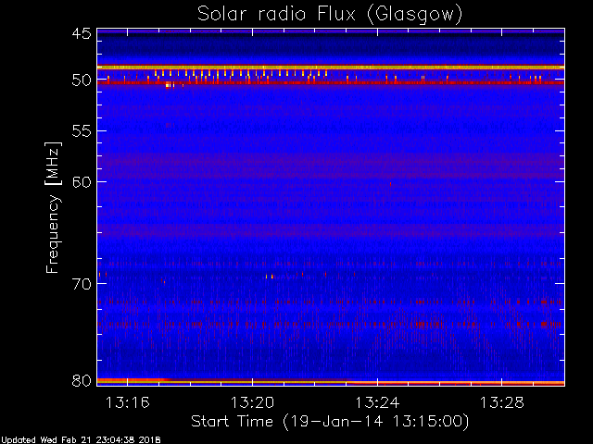
Task: Click the 50 frequency tick label
Action: [82, 80]
